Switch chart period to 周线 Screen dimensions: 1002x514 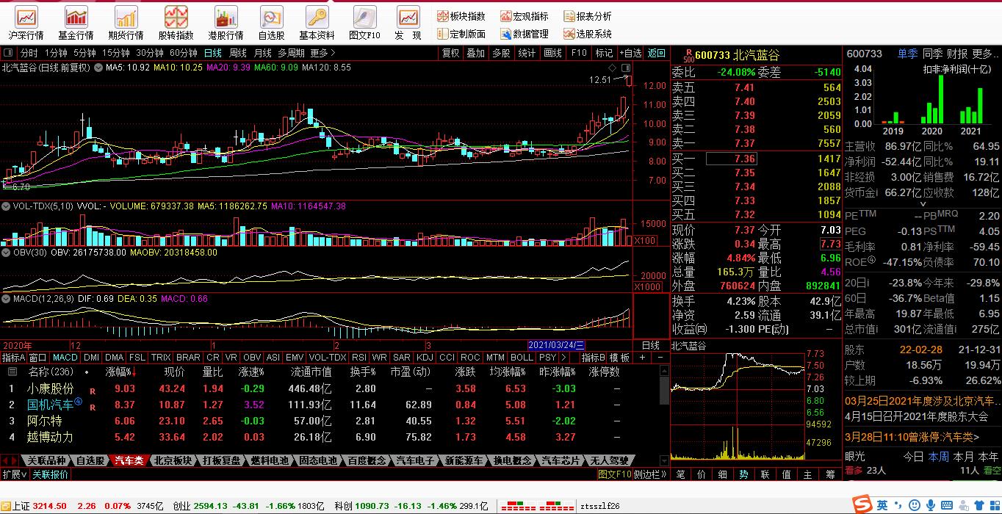click(x=237, y=53)
